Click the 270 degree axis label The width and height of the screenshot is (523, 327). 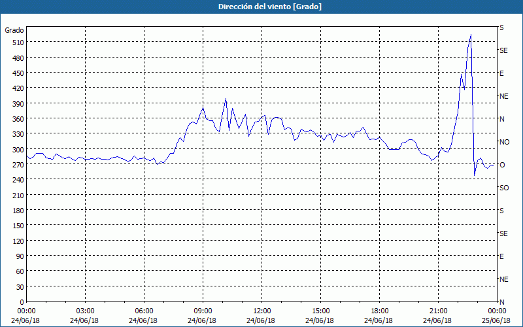(x=19, y=165)
